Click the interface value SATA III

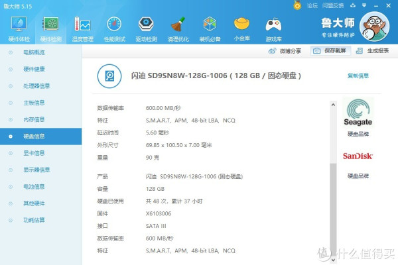156,226
